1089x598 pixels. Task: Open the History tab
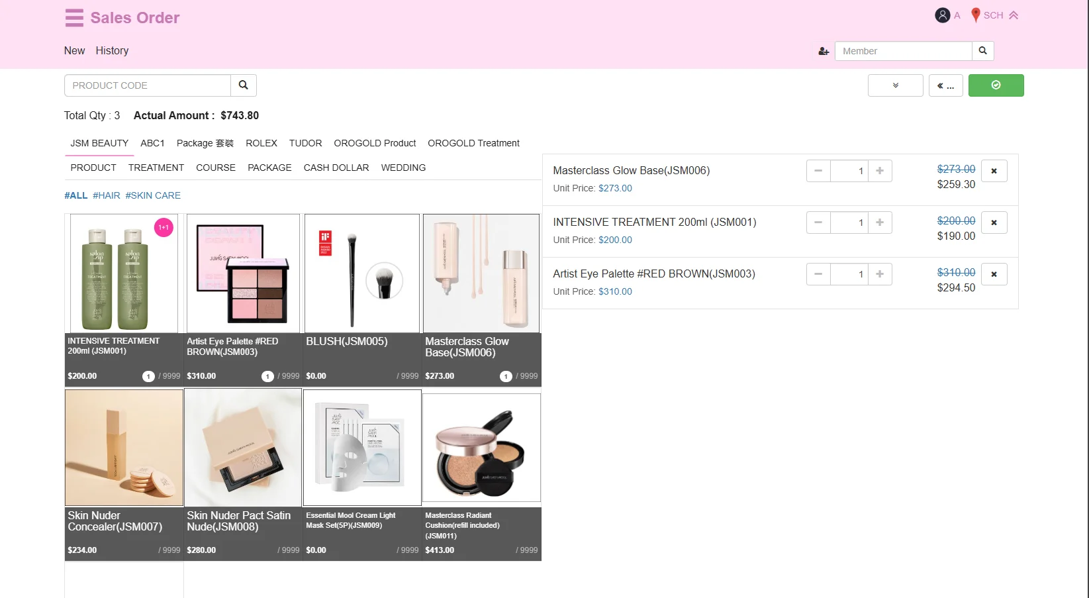click(x=112, y=51)
